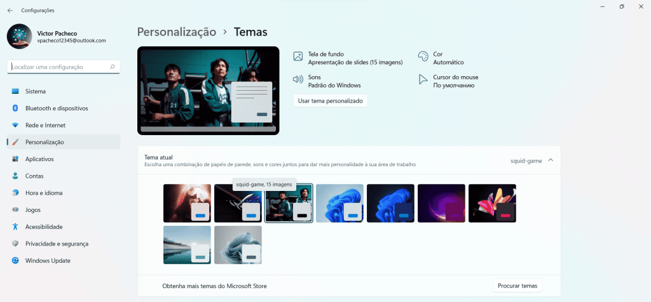Open the Aplicativos settings category
This screenshot has height=302, width=651.
(x=64, y=159)
